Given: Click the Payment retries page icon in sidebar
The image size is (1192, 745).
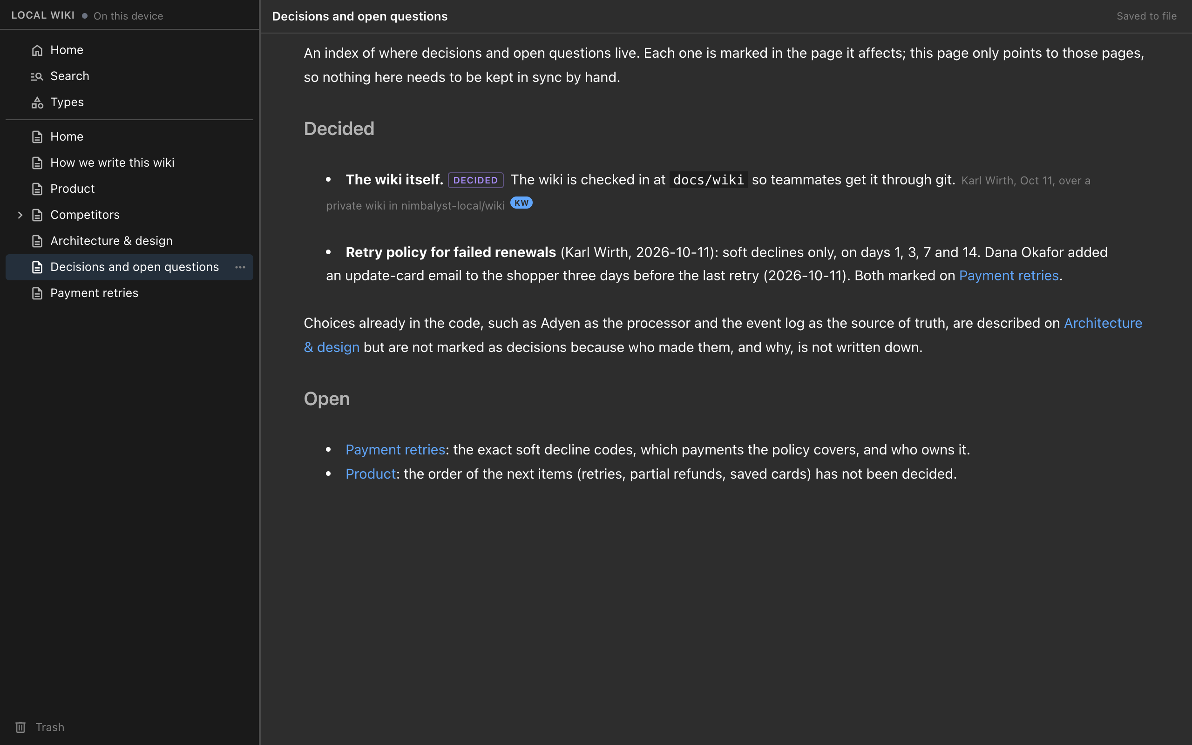Looking at the screenshot, I should (37, 294).
